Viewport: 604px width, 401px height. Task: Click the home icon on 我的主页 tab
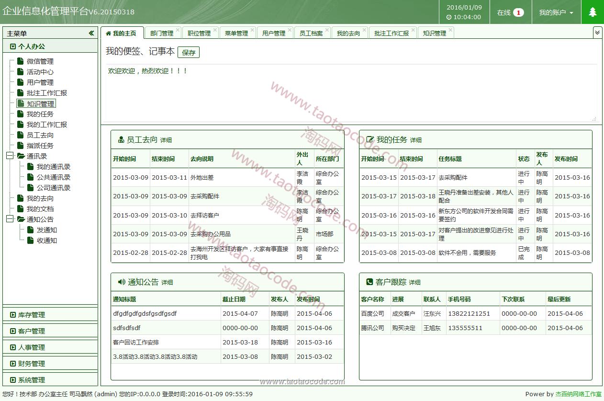click(108, 34)
